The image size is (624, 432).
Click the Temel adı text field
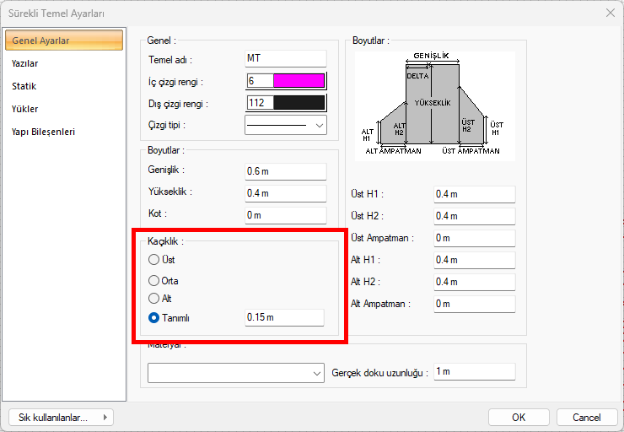(x=285, y=58)
